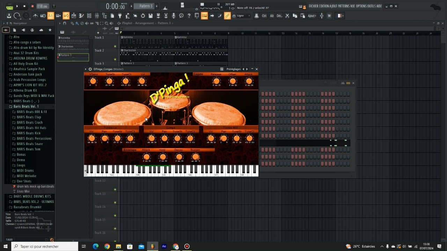The width and height of the screenshot is (447, 251).
Task: Click the plugin database icon in browser tabs
Action: click(x=23, y=30)
